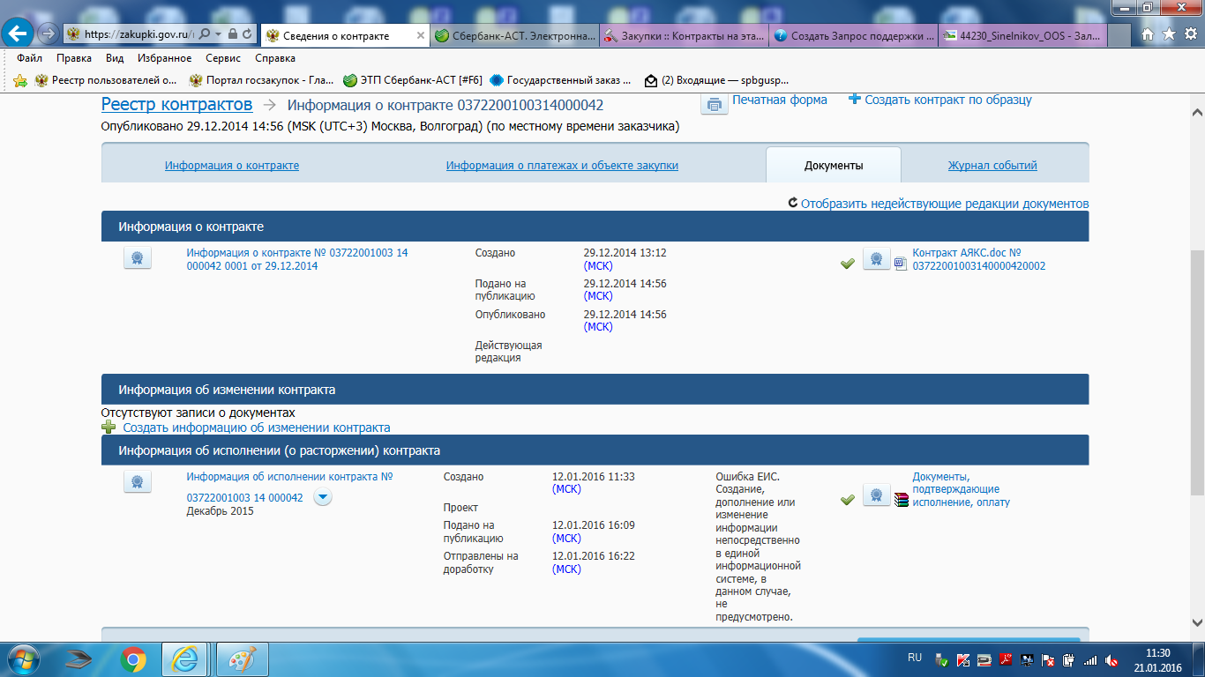1205x677 pixels.
Task: Click 'Отобразить недействующие редакции документов' link
Action: 945,204
